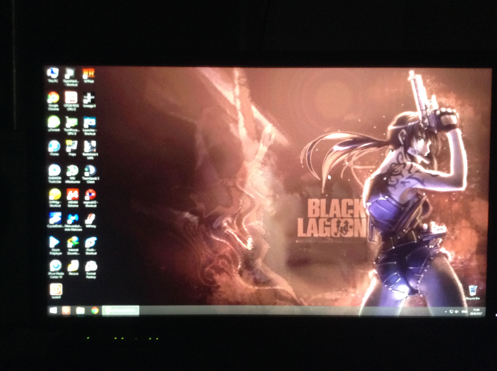Select the taskkill desktop shortcut
Screen dimensions: 497x371
56,291
